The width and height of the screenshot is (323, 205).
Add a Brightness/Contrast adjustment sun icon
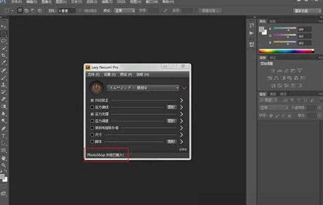click(x=273, y=71)
